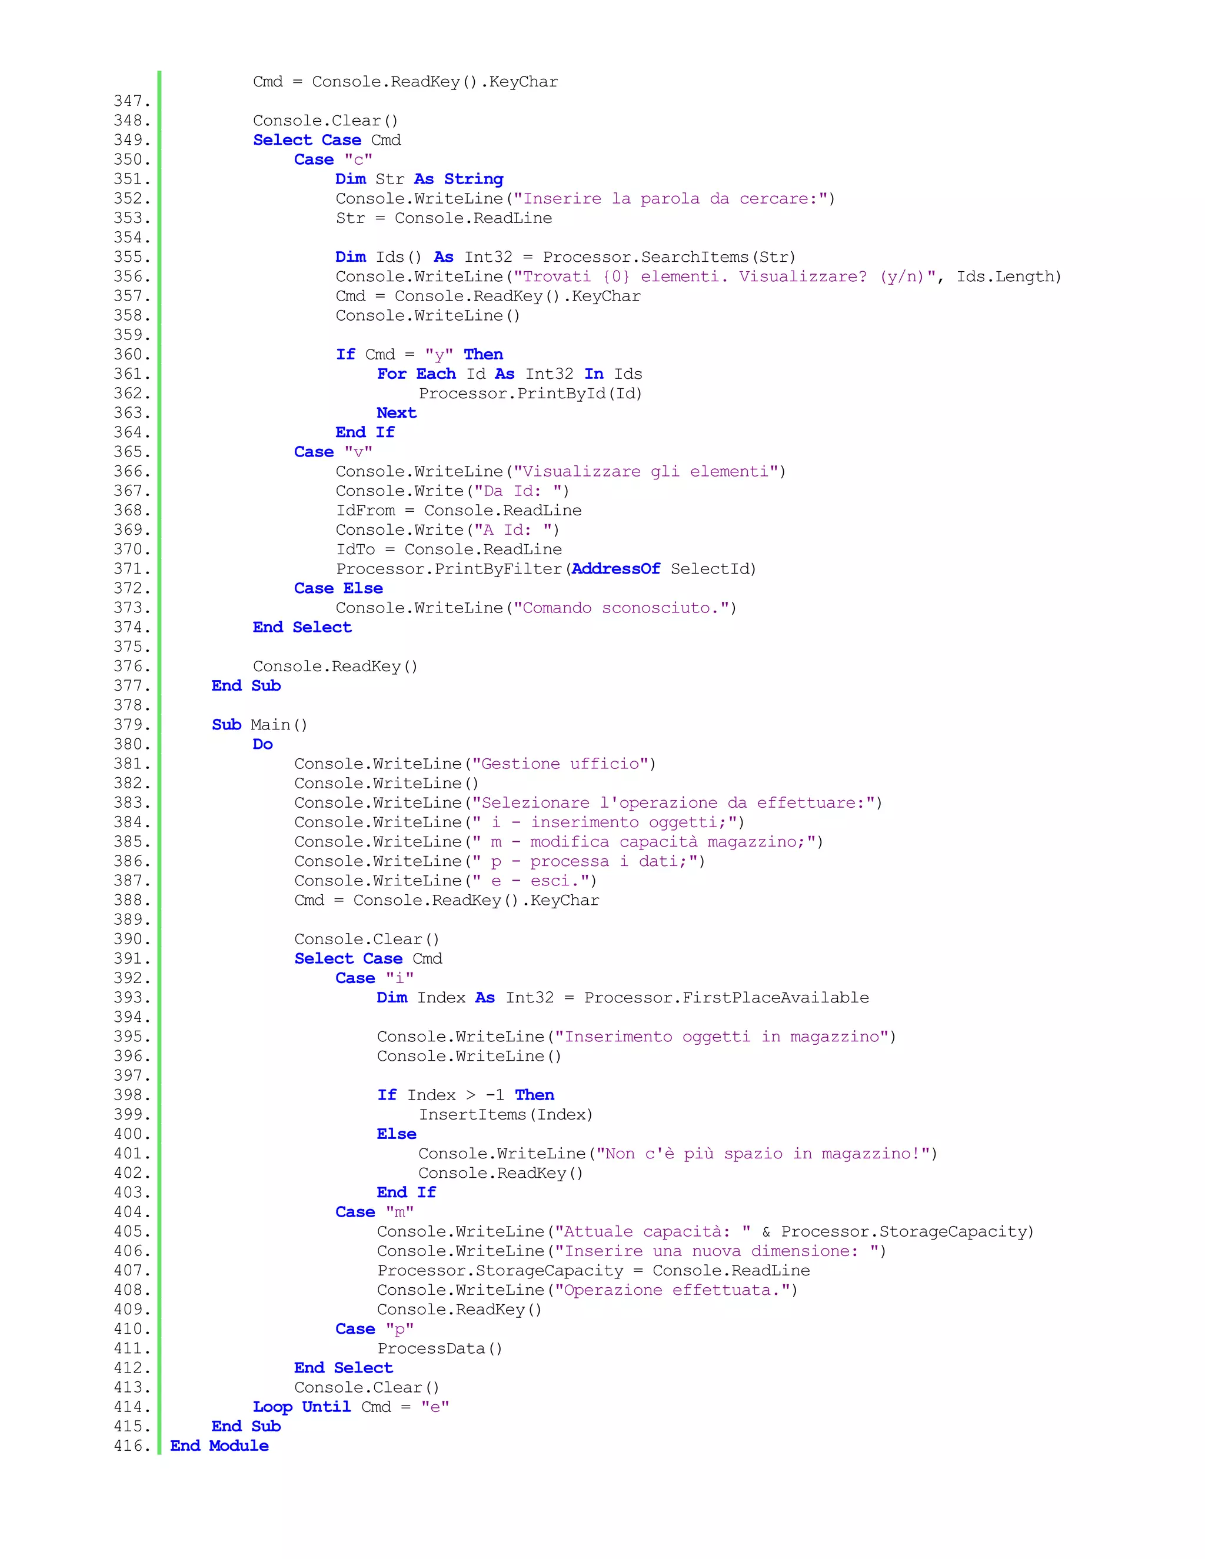Image resolution: width=1205 pixels, height=1559 pixels.
Task: Click 'End Sub' on line 415
Action: 247,1426
